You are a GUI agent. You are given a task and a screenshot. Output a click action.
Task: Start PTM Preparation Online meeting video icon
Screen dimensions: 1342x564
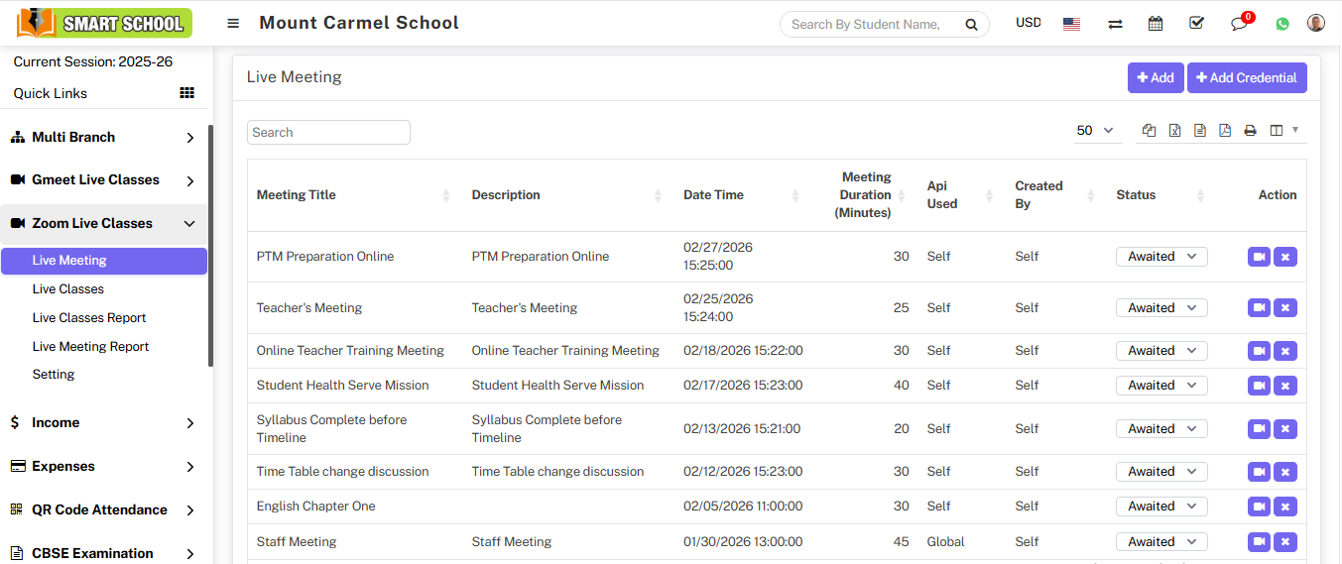pyautogui.click(x=1259, y=257)
